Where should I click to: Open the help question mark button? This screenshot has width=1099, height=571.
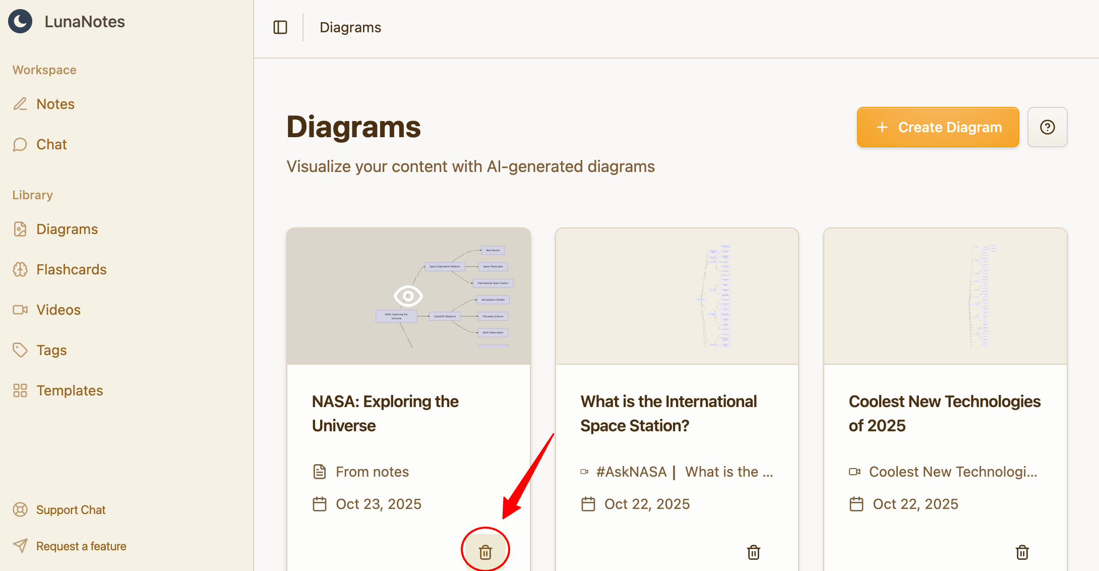(1047, 127)
